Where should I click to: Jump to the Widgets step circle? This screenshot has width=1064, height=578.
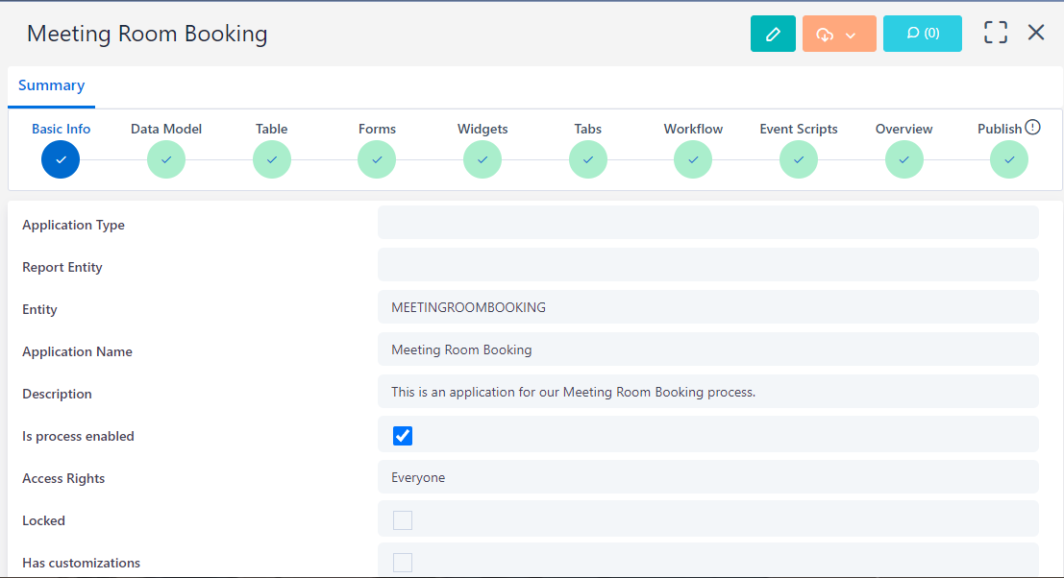[x=483, y=159]
